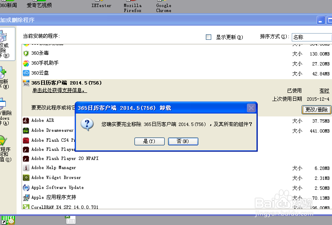332x225 pixels.
Task: Select the Adobe Help Manager icon
Action: tap(26, 168)
